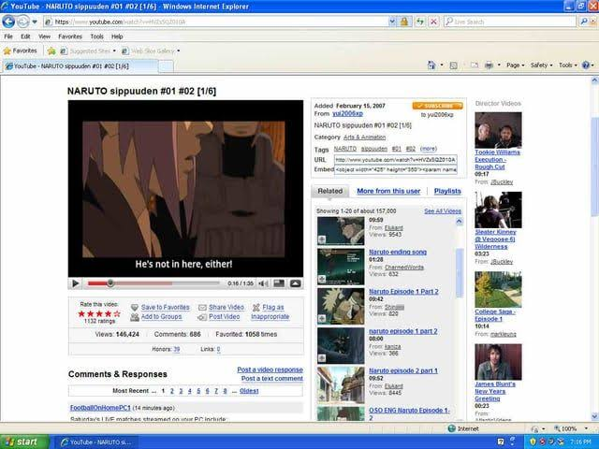This screenshot has width=599, height=449.
Task: Expand Suggested Sites dropdown in favorites bar
Action: click(114, 51)
